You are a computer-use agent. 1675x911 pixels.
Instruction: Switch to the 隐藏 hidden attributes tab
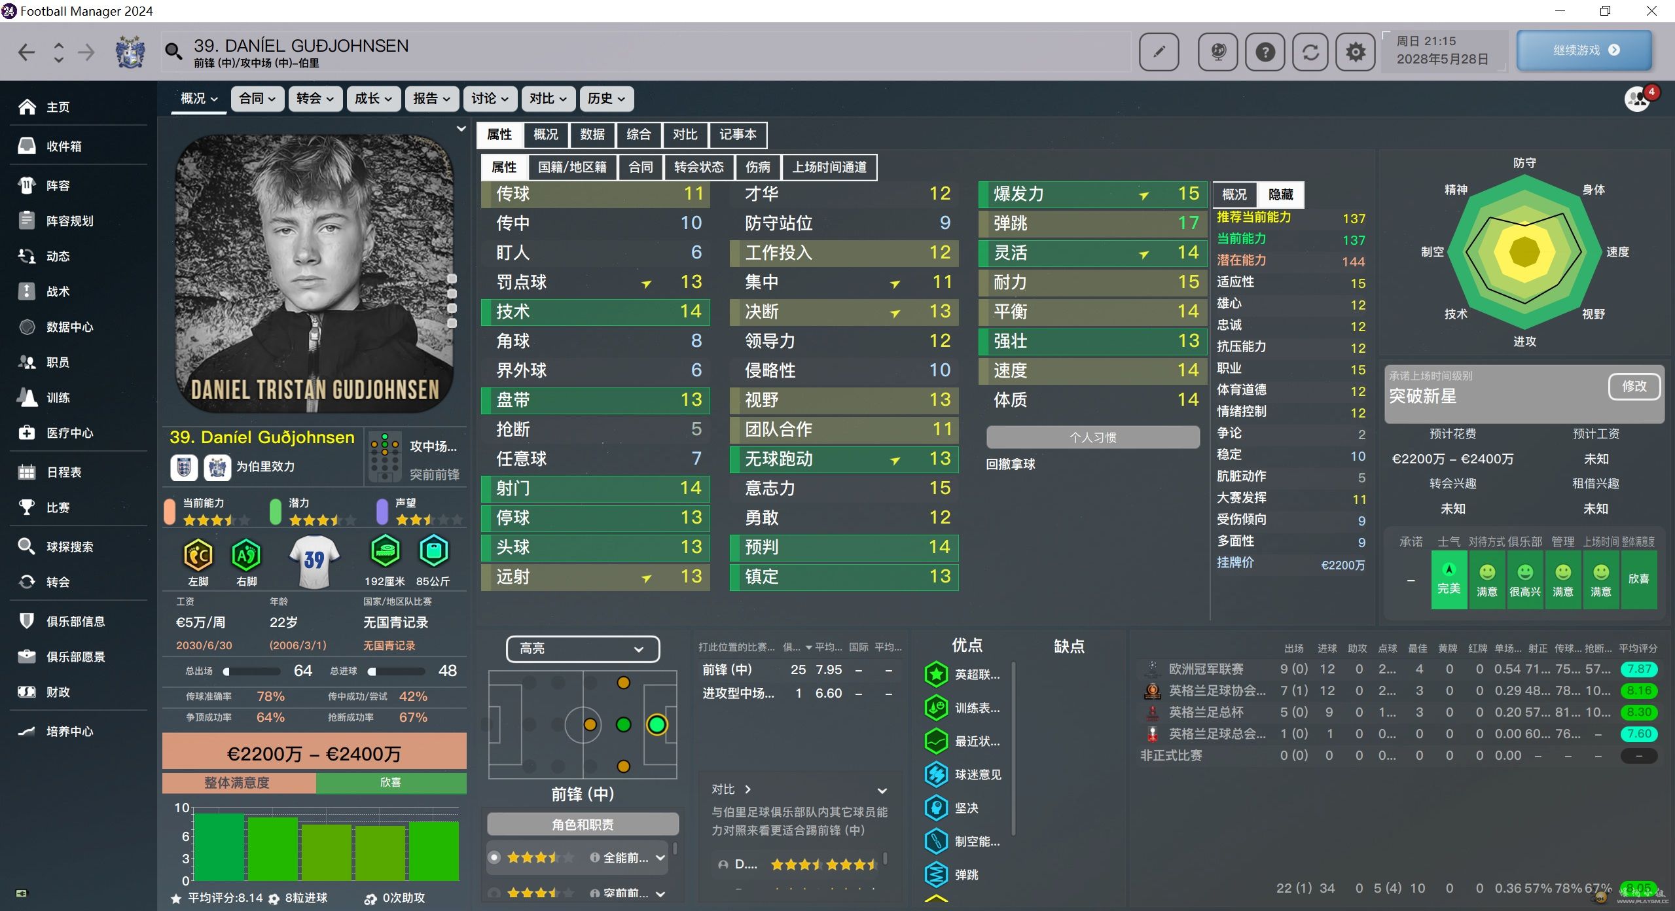point(1280,194)
